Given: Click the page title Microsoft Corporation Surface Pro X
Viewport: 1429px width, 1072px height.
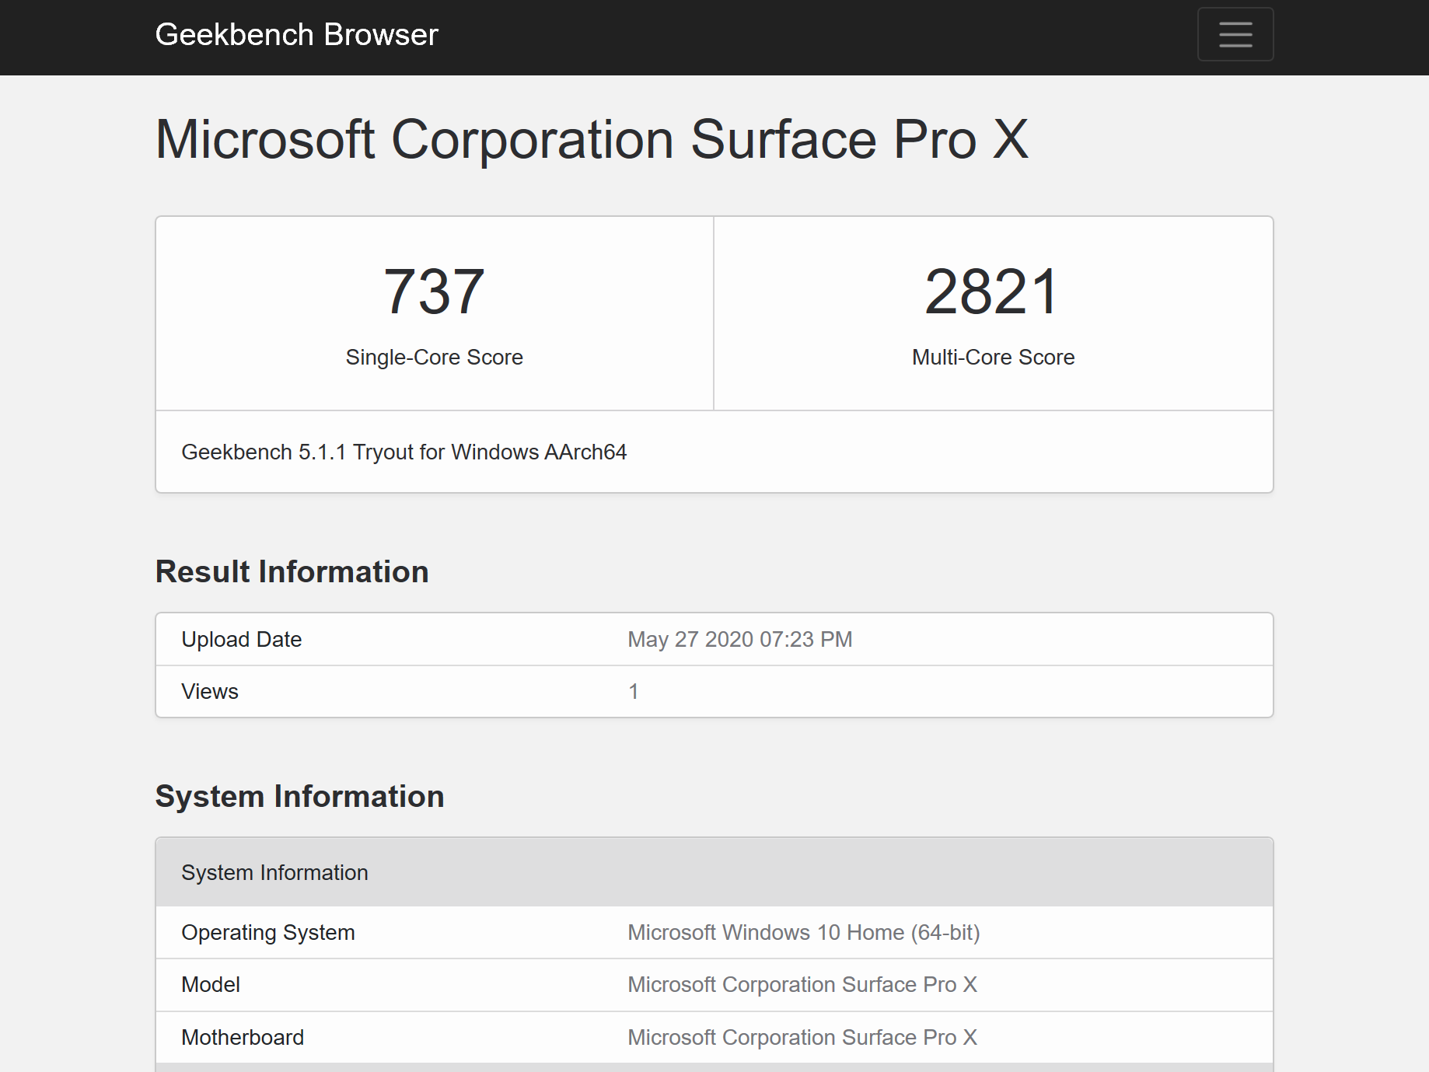Looking at the screenshot, I should click(592, 140).
